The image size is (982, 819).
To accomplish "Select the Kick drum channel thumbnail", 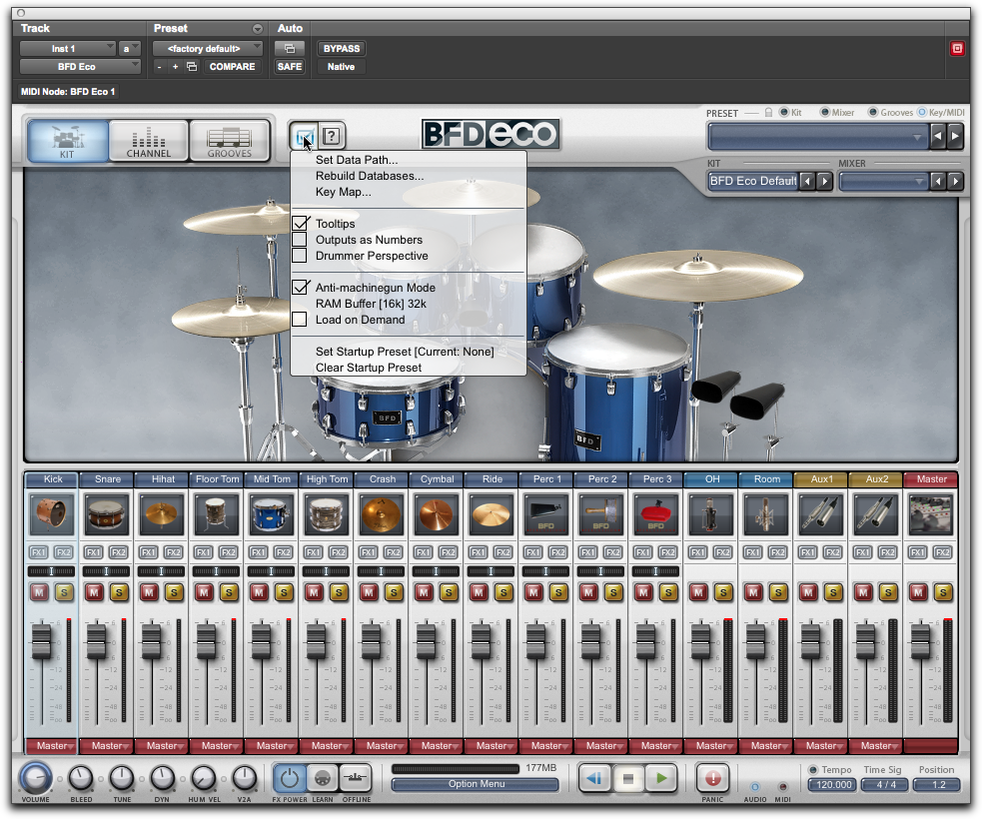I will [52, 514].
